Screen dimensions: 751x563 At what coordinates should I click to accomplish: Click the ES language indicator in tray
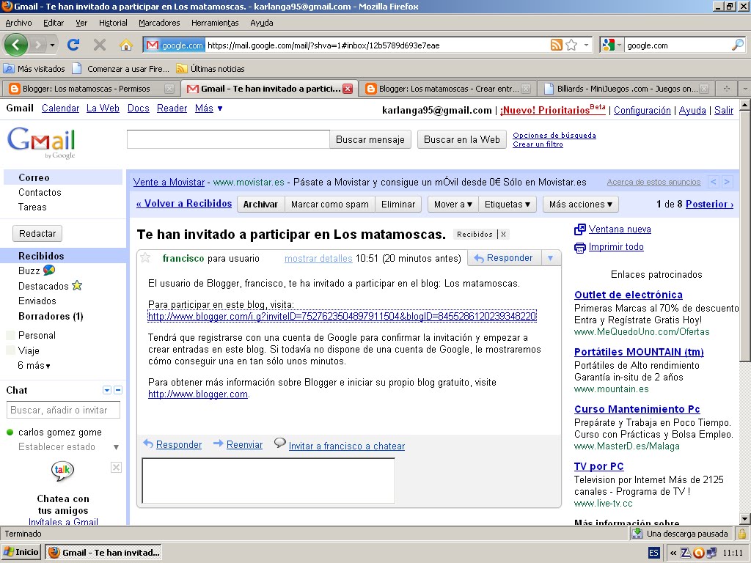coord(653,553)
